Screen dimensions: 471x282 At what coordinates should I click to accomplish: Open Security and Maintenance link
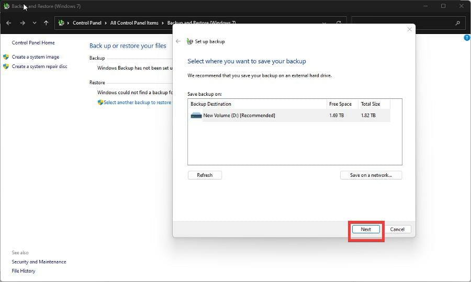pos(39,262)
